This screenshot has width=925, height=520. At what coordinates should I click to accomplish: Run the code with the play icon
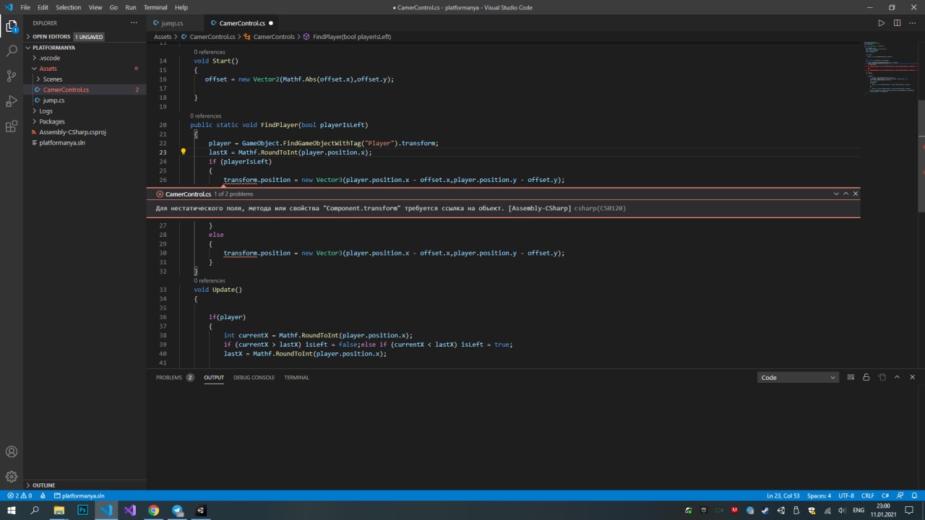pyautogui.click(x=881, y=23)
